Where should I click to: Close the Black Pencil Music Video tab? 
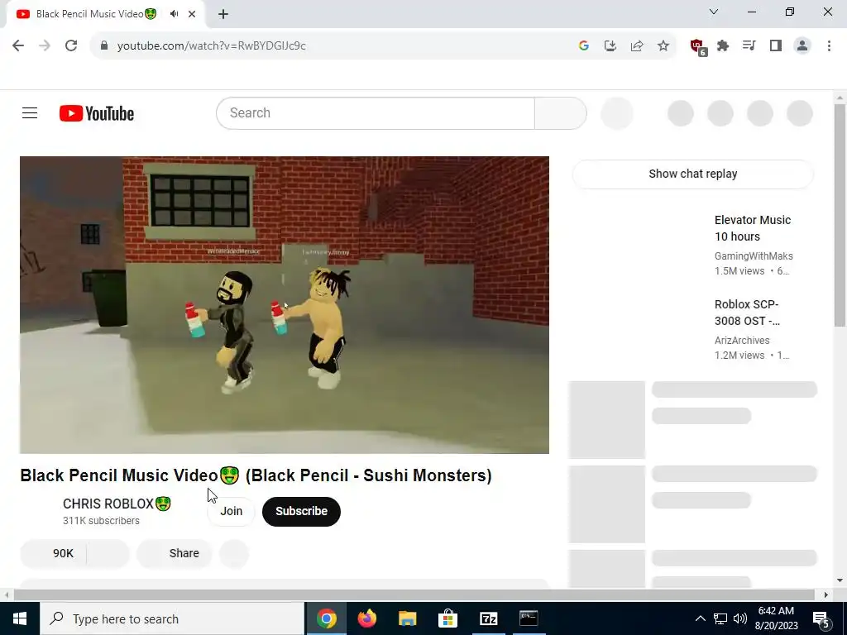pos(192,14)
